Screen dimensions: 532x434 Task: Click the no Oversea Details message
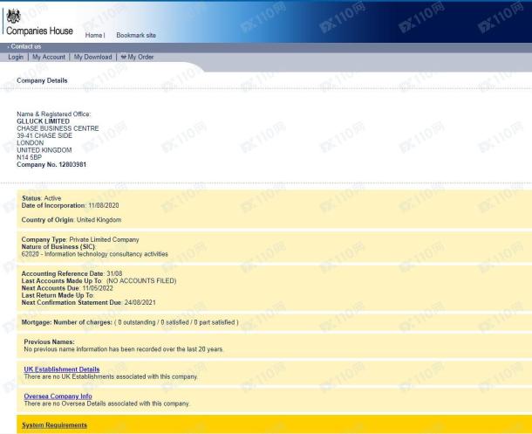coord(106,403)
